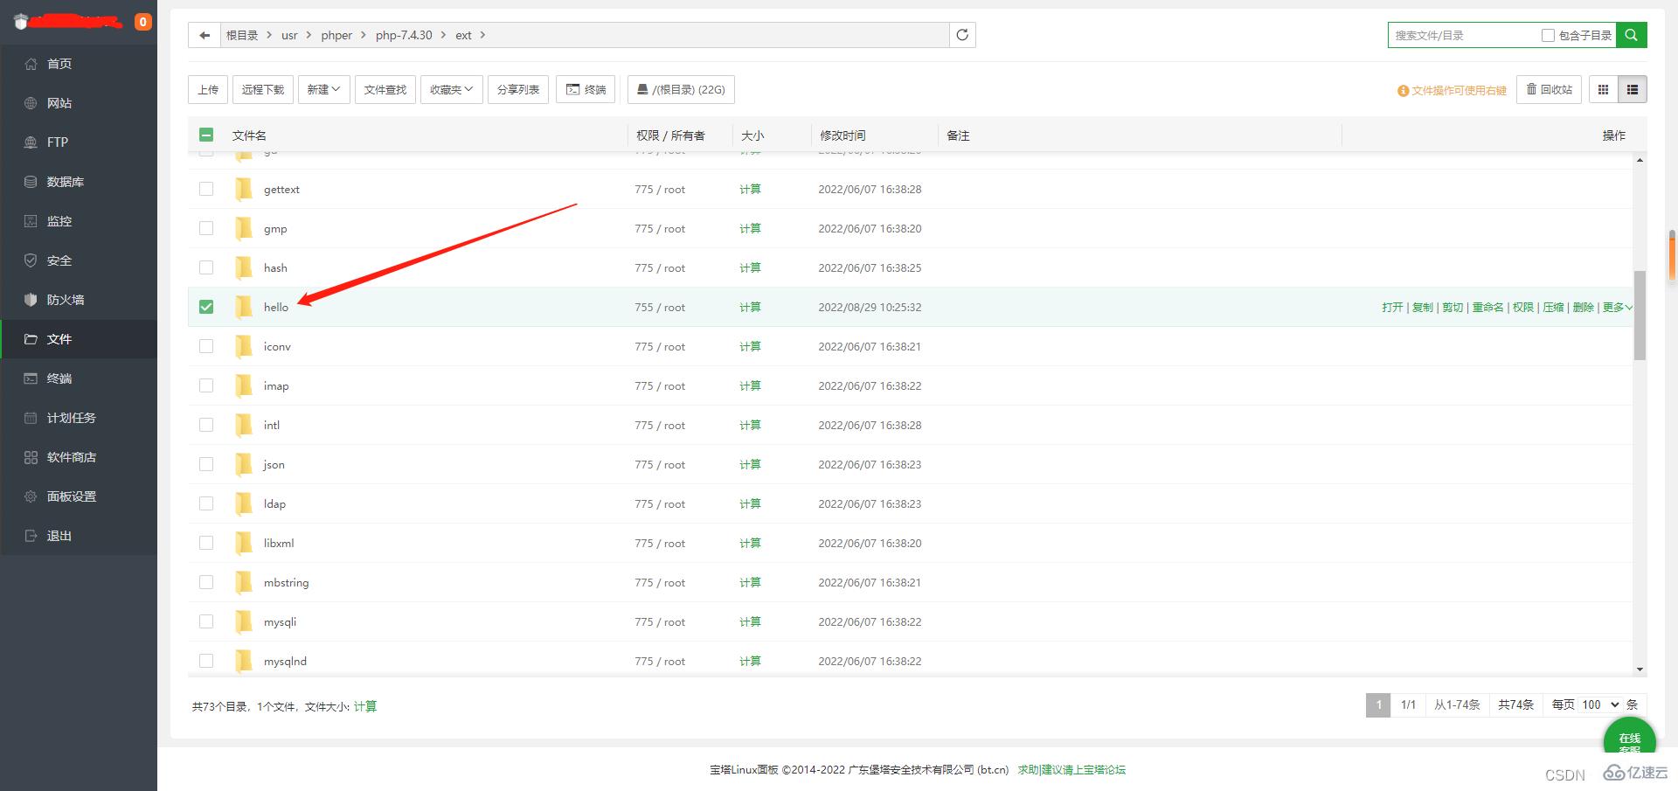The width and height of the screenshot is (1678, 791).
Task: Open 防火墙 in sidebar
Action: 79,300
